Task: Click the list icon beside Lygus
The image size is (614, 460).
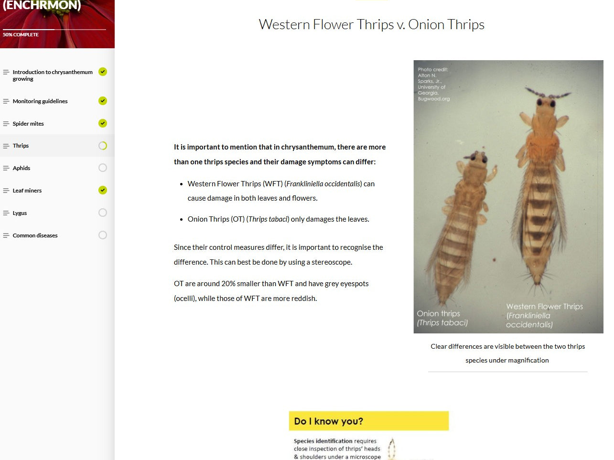Action: 6,213
